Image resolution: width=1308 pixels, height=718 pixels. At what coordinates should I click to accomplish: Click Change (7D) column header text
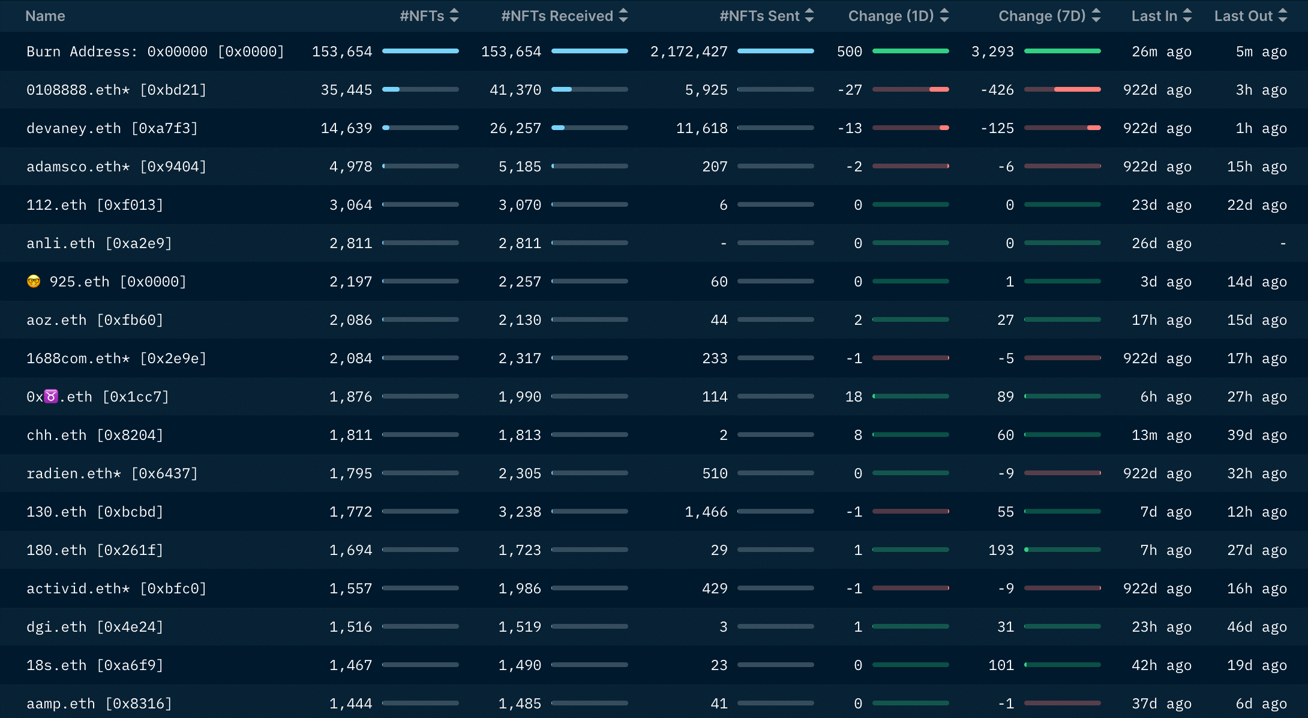1042,16
